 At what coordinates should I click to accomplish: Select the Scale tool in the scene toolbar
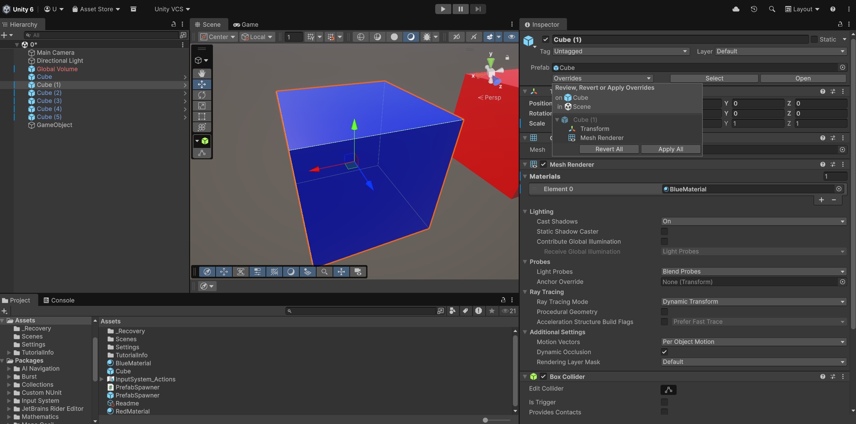click(202, 106)
